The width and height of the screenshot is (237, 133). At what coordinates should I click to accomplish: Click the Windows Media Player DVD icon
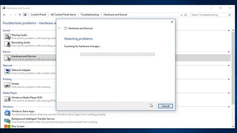click(x=7, y=99)
